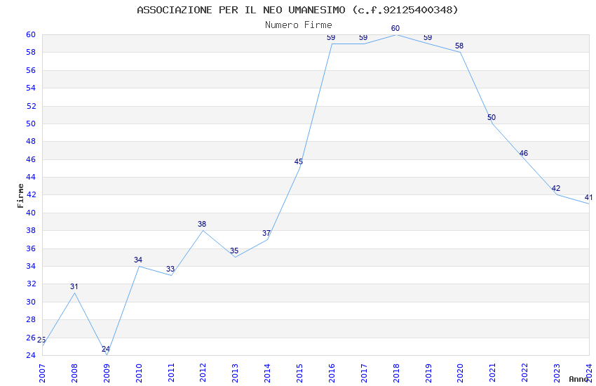Select the 2021 year label on x-axis

pyautogui.click(x=493, y=373)
